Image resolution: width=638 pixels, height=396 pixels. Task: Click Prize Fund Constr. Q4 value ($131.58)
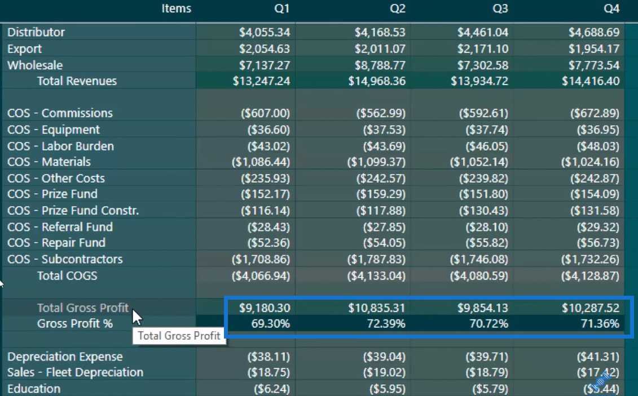pyautogui.click(x=595, y=210)
